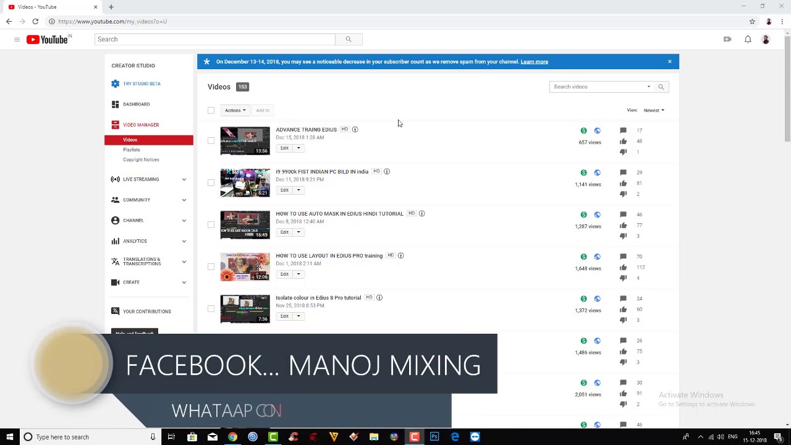The width and height of the screenshot is (791, 445).
Task: Click Edit button for ADVANCE TRAING EDIUS
Action: [x=284, y=148]
